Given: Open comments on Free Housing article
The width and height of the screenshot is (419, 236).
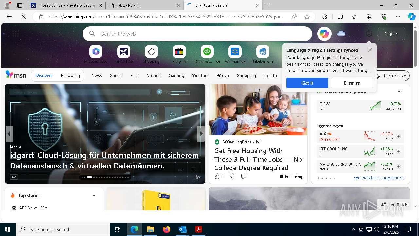Looking at the screenshot, I should tap(244, 176).
